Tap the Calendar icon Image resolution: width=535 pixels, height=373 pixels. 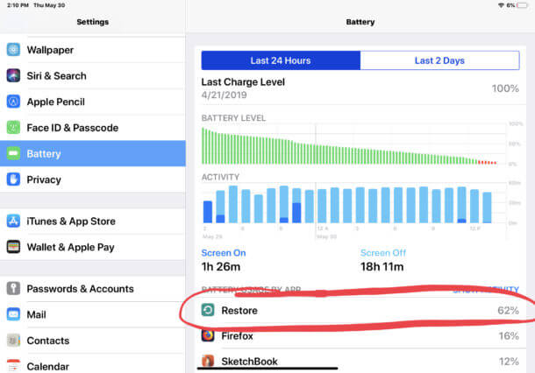(13, 366)
